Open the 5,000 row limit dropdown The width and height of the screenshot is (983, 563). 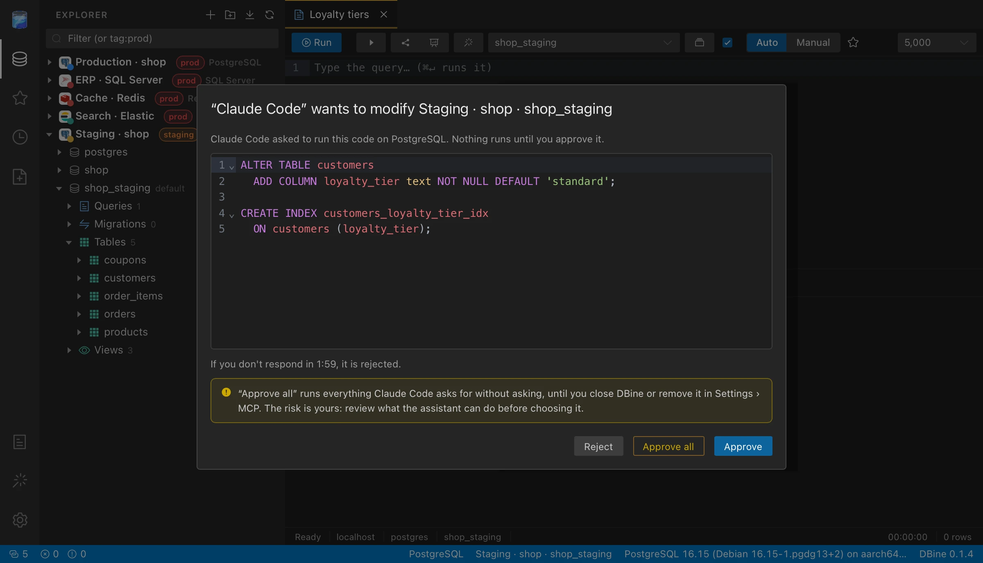coord(937,43)
